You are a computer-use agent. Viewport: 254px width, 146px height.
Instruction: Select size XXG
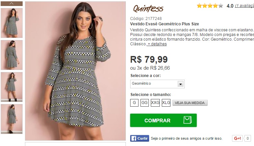tap(155, 103)
